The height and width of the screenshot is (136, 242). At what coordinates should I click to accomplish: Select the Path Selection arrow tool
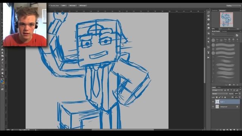2,66
